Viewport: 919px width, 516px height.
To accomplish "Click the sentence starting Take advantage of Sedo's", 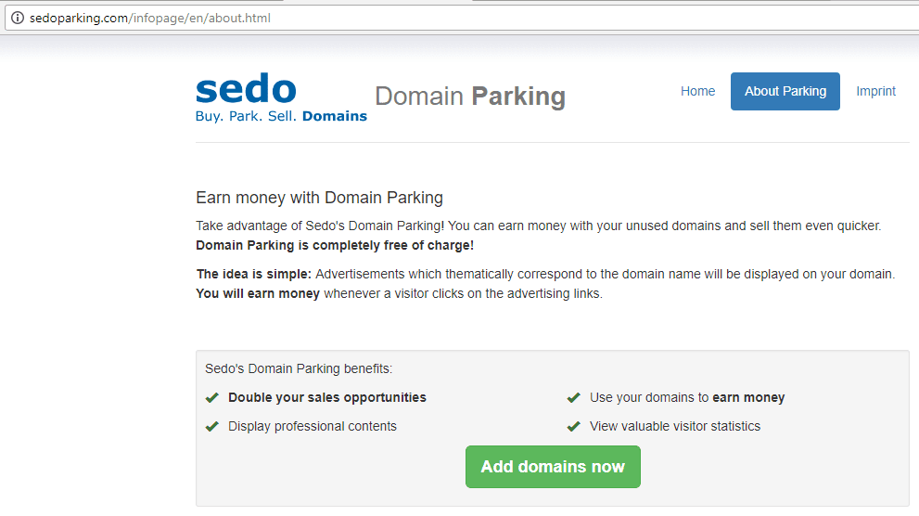I will click(539, 226).
